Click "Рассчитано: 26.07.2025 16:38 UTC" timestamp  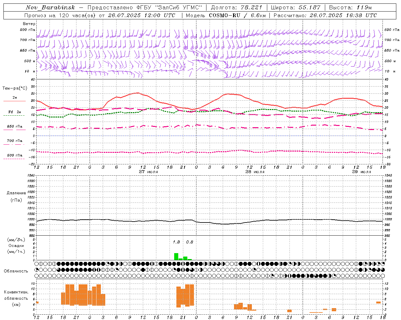pos(325,15)
